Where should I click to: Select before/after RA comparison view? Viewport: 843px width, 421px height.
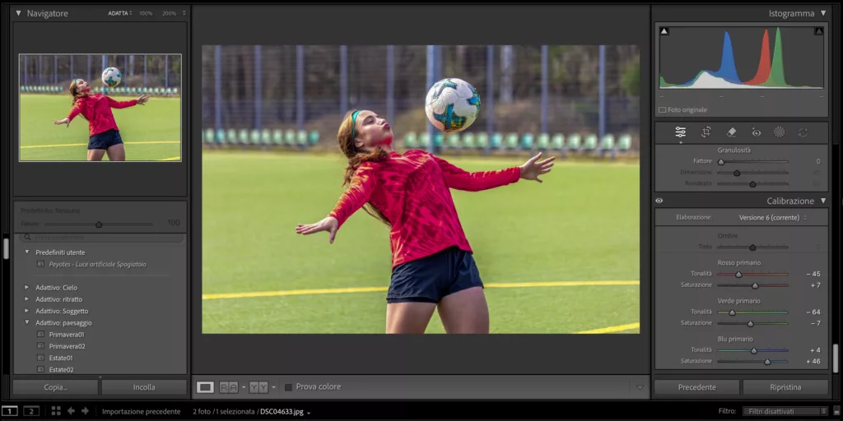coord(229,387)
